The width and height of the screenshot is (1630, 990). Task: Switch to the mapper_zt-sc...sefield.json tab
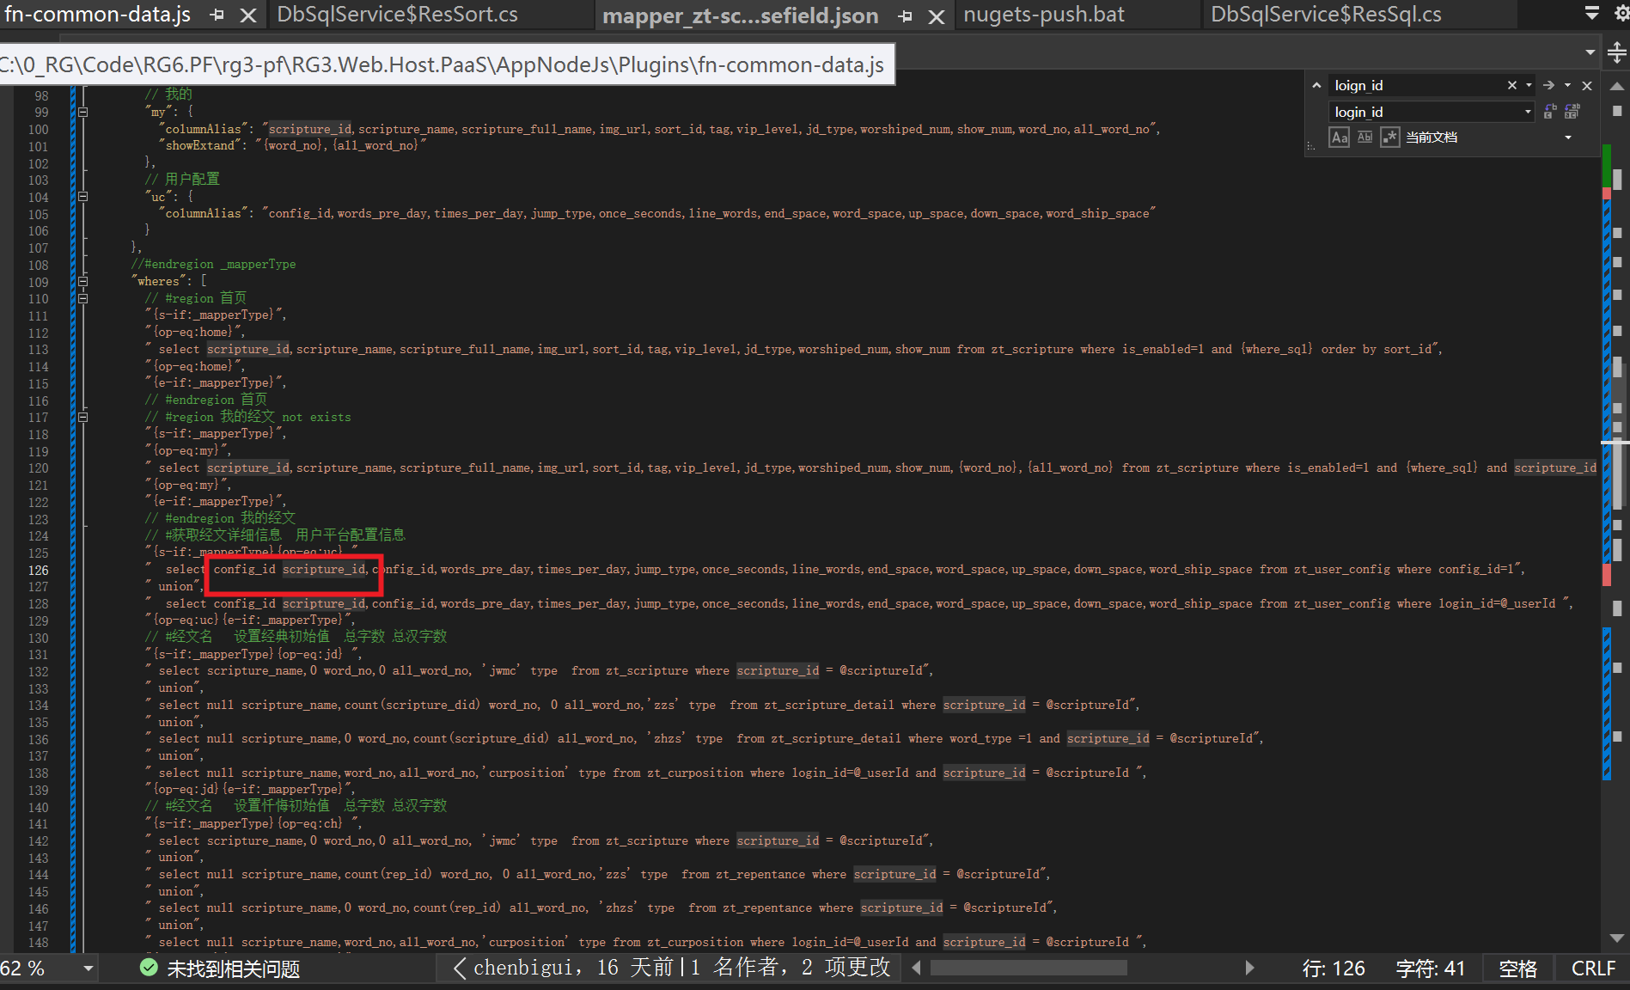coord(740,15)
